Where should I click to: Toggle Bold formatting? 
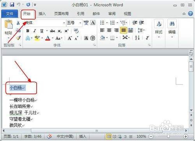pos(28,31)
